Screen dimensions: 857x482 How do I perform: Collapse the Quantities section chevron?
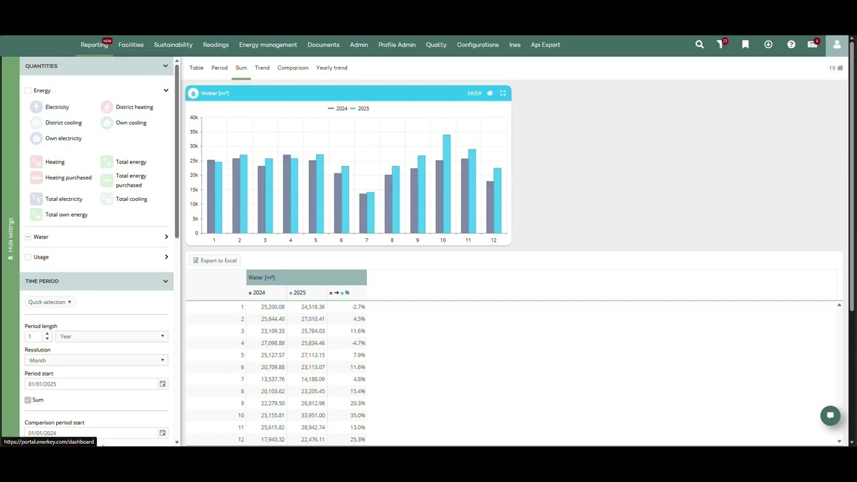click(x=165, y=66)
